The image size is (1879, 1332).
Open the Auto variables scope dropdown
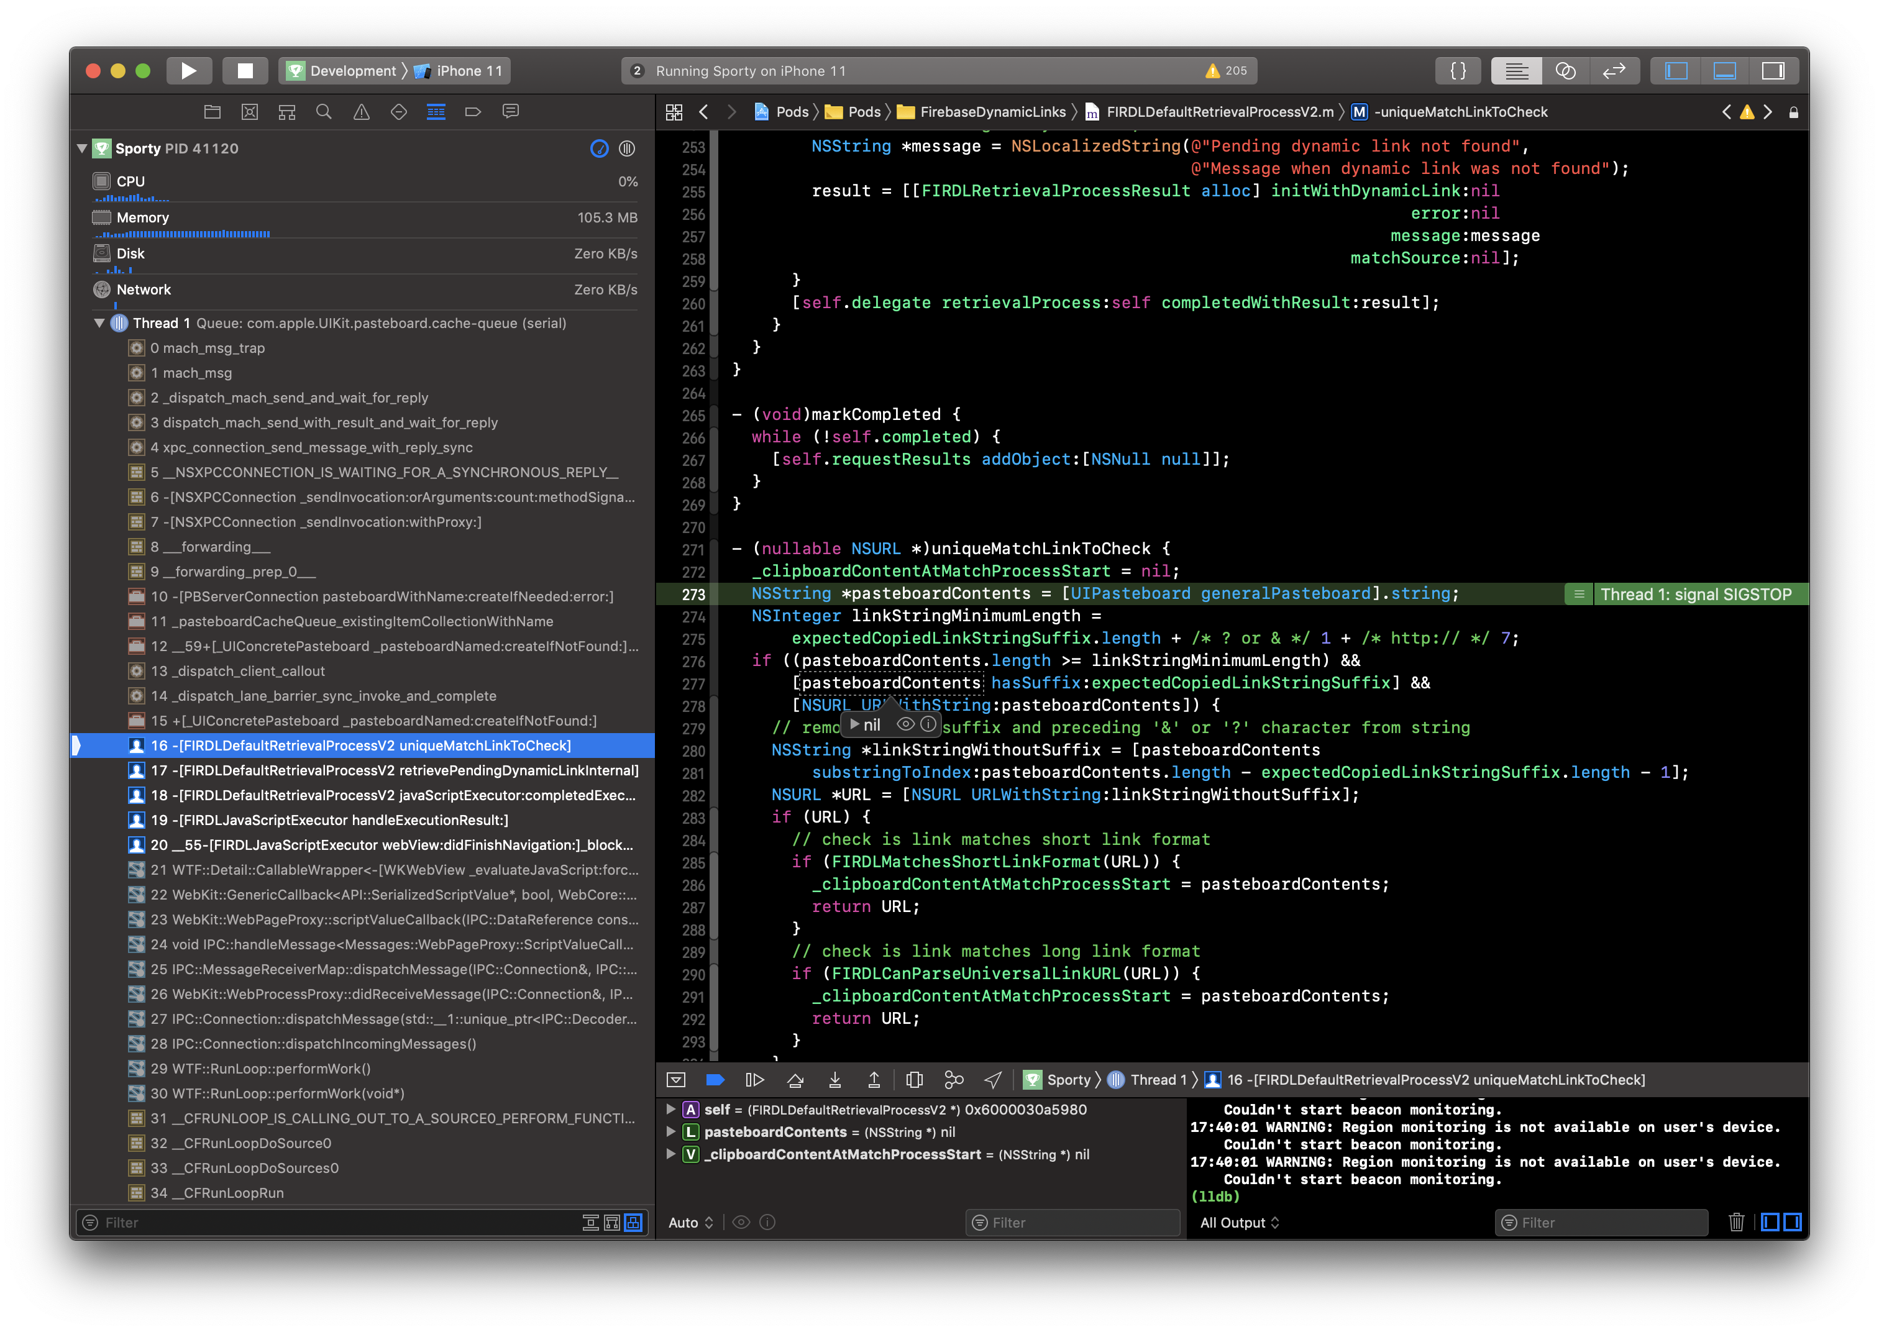690,1222
